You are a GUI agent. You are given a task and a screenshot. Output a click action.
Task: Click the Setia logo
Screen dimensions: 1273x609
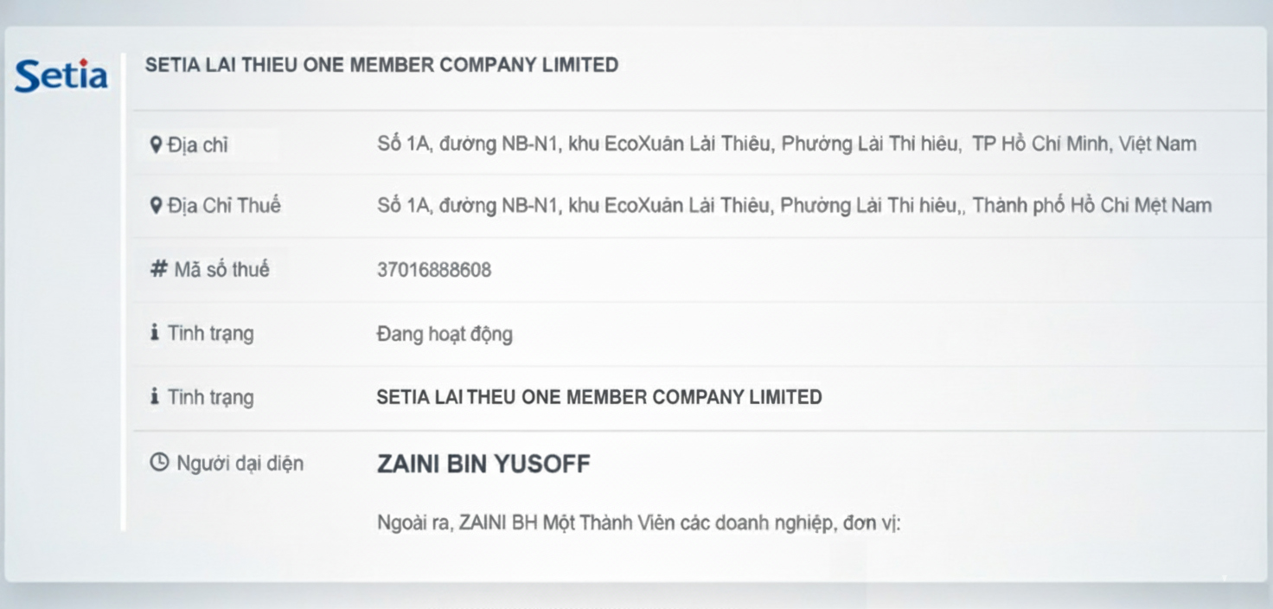[x=61, y=76]
